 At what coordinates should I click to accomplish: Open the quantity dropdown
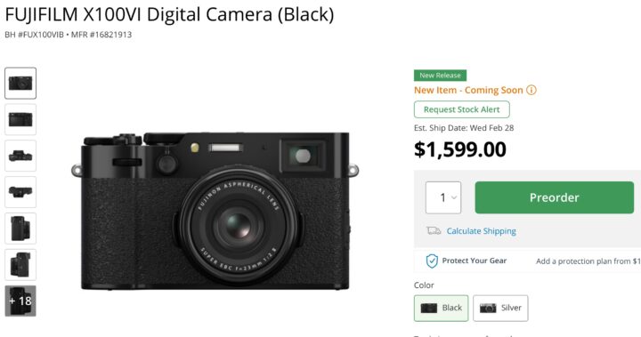pos(443,197)
